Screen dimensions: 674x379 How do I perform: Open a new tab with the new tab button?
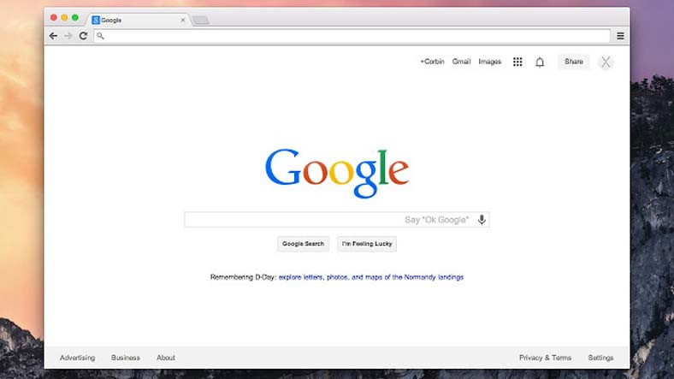tap(200, 21)
